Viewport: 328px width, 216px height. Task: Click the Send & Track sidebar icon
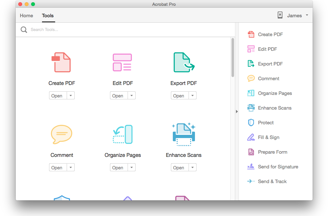[251, 181]
